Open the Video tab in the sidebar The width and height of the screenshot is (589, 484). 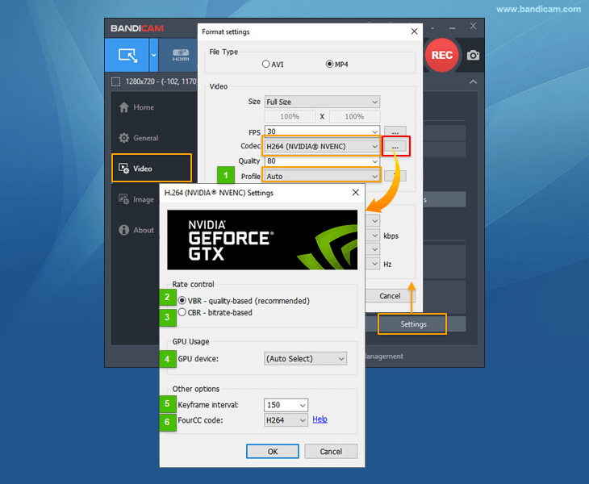[x=152, y=169]
